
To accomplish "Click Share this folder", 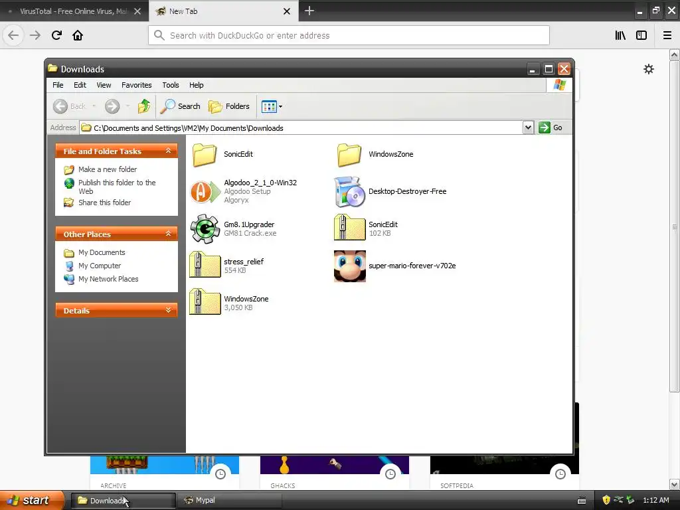I will pos(104,203).
